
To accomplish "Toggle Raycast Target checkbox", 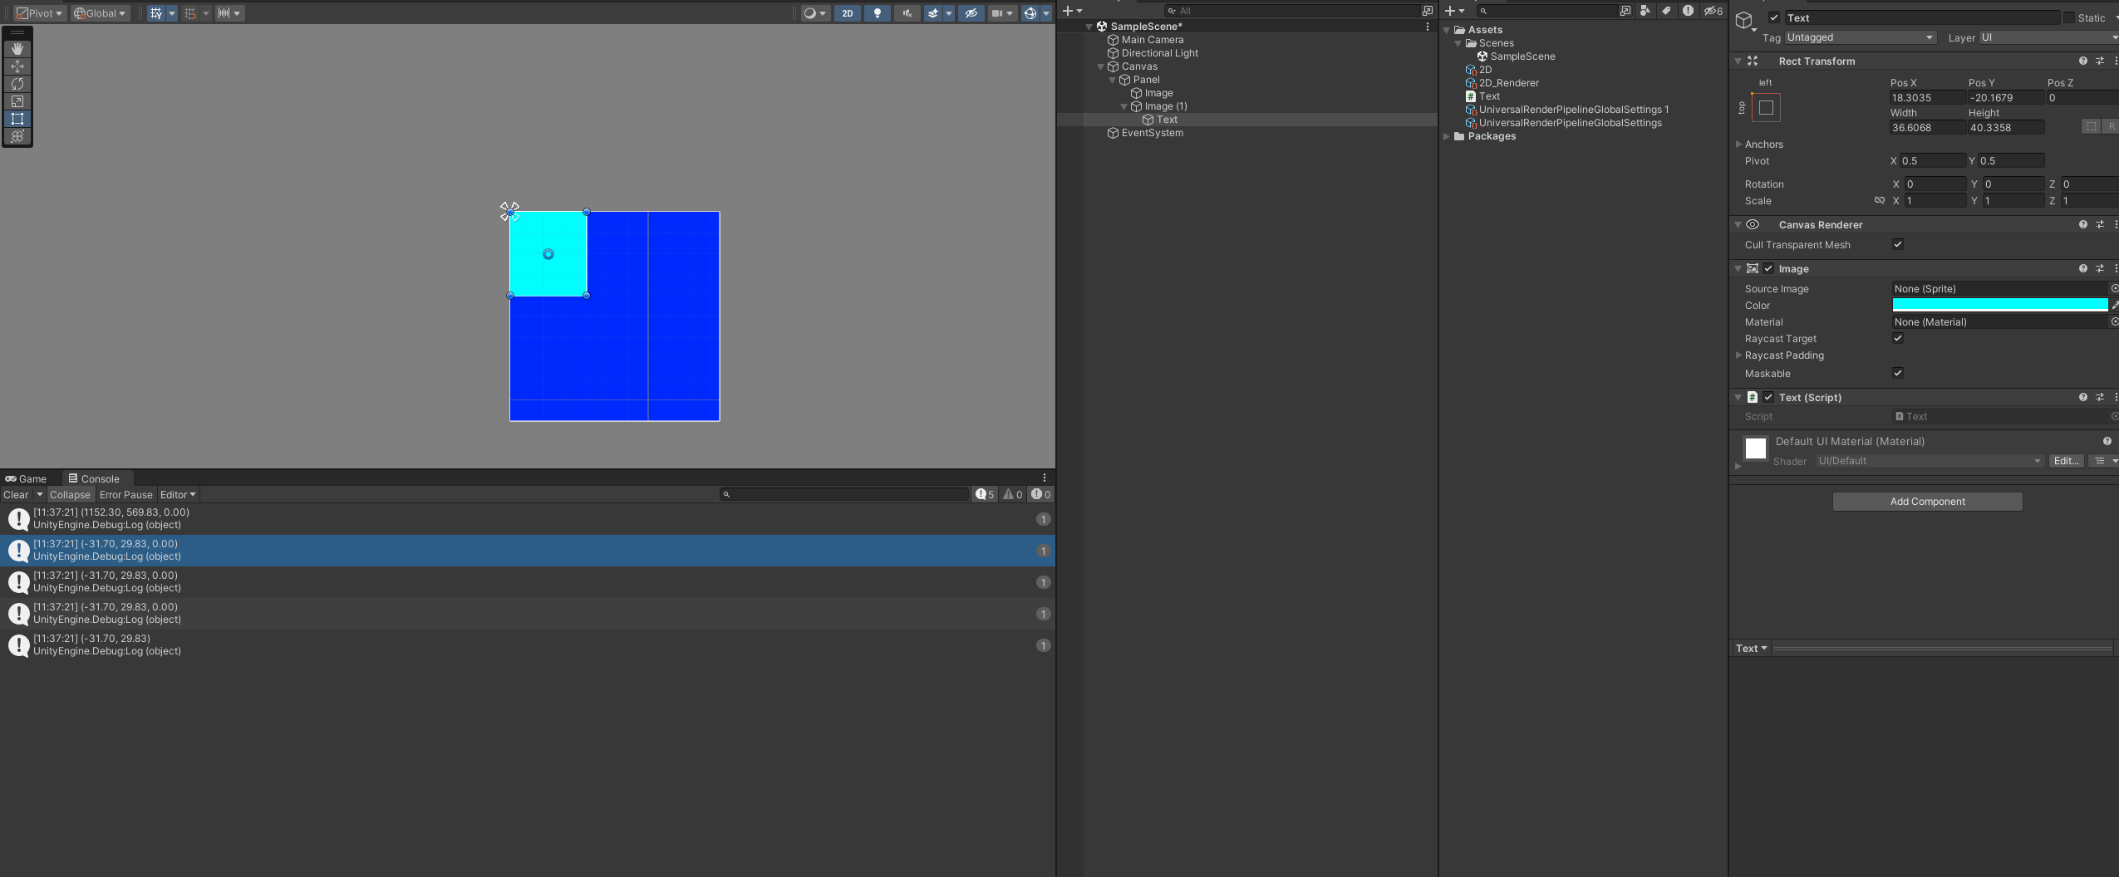I will 1898,338.
